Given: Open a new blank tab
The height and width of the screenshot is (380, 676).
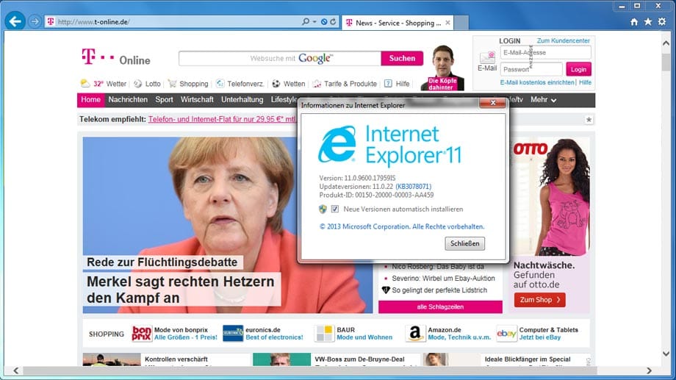Looking at the screenshot, I should [461, 23].
